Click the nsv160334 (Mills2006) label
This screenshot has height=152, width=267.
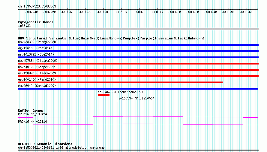tap(135, 98)
